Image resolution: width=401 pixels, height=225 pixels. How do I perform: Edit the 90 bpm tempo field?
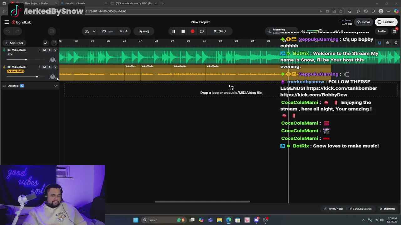click(x=107, y=31)
